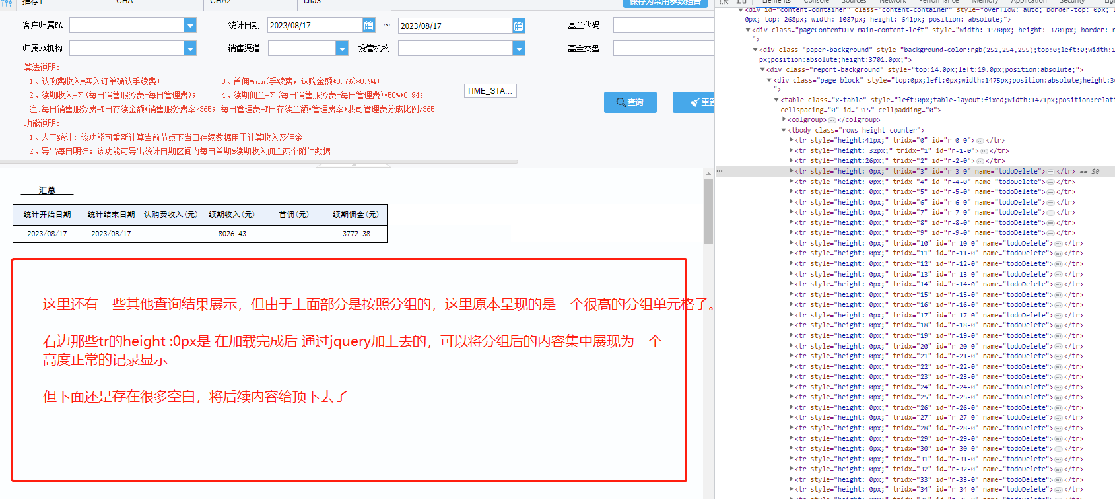
Task: Click the 8026.43 cell value
Action: coord(232,234)
